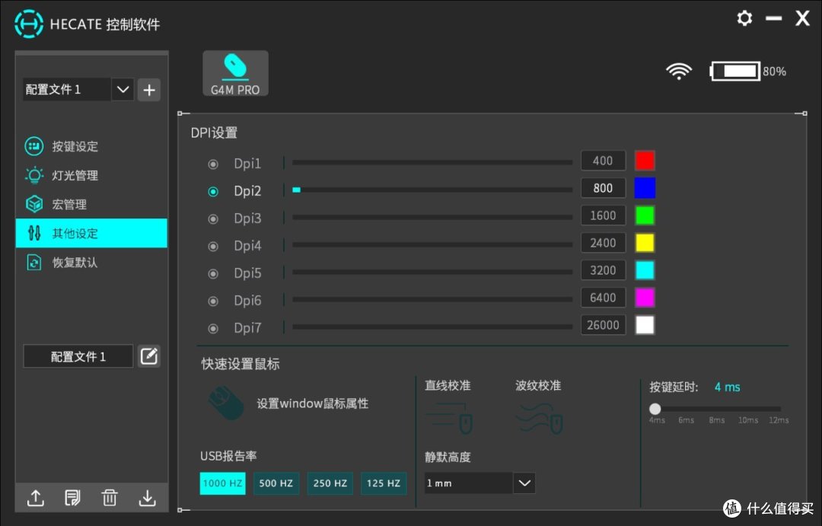822x526 pixels.
Task: Click the Dpi7 slider track
Action: tap(432, 327)
